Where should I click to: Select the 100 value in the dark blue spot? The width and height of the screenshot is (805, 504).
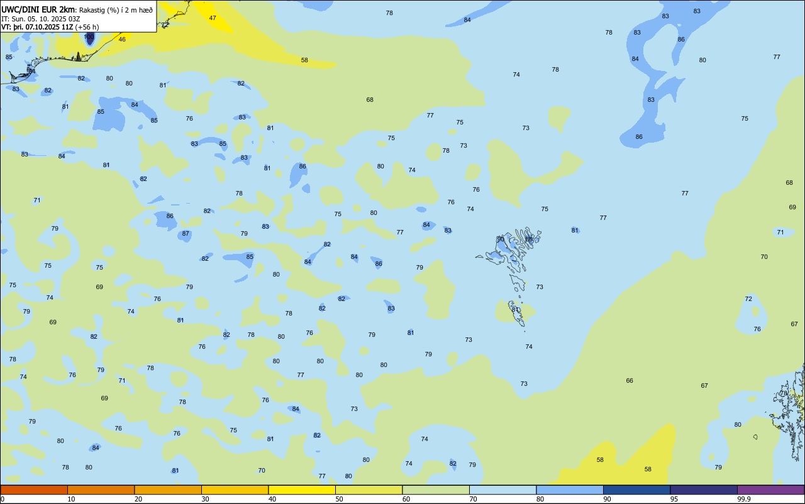89,37
